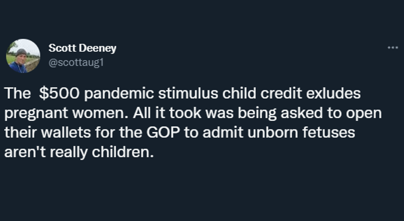Open the Scott Deeney display name link
The image size is (404, 221).
(x=82, y=48)
